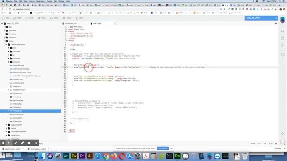Screen dimensions: 287x161
Task: Open data.json in the file tree
Action: (17, 86)
